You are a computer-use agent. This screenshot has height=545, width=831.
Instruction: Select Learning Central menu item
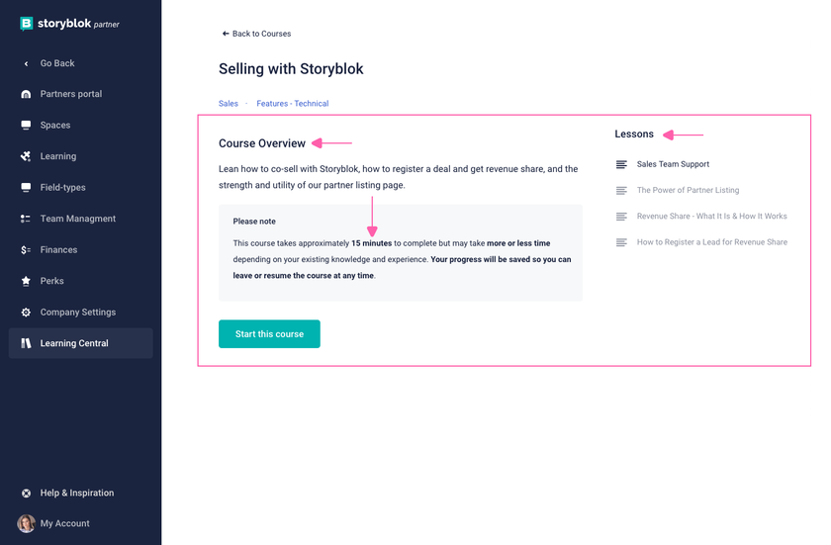coord(80,343)
